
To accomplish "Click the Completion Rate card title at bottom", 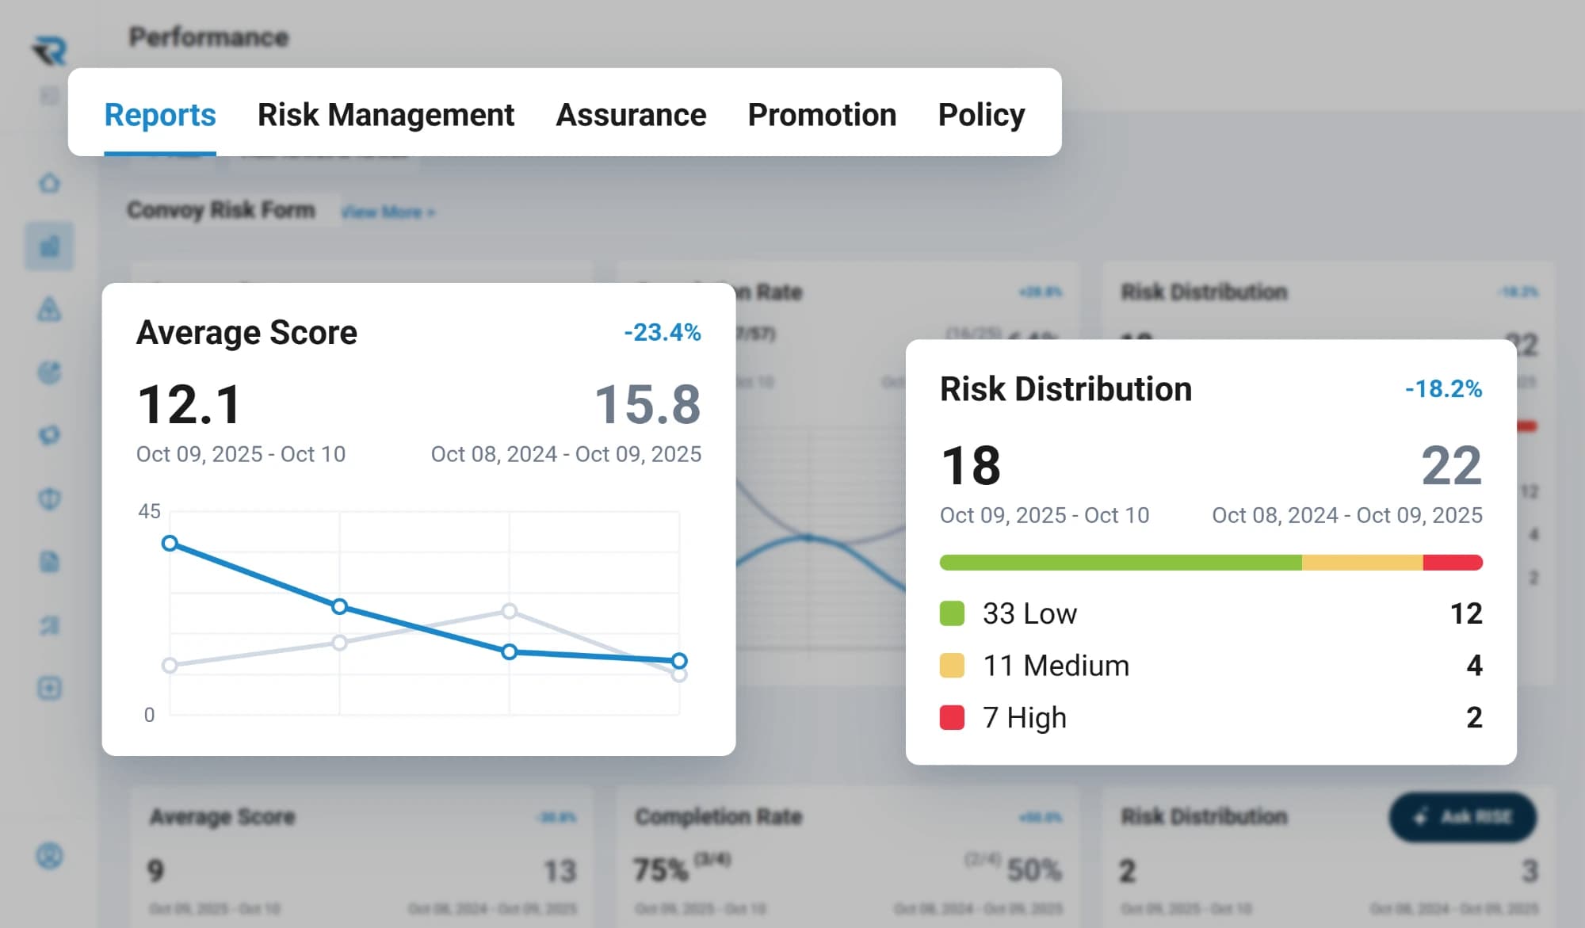I will 719,816.
